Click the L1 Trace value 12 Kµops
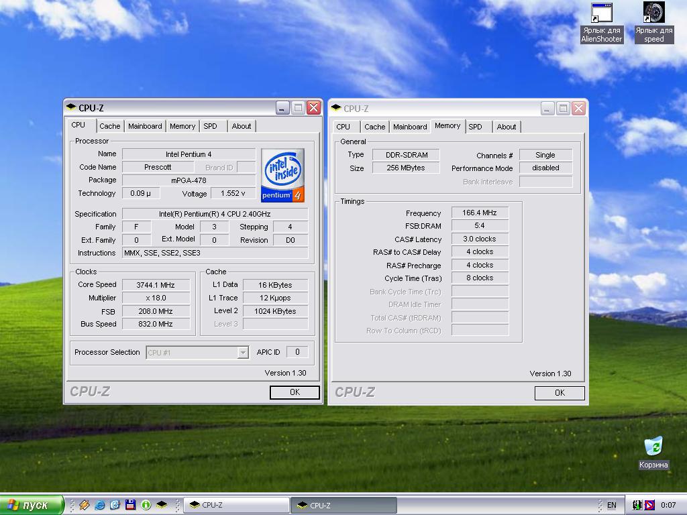The height and width of the screenshot is (515, 687). [275, 298]
